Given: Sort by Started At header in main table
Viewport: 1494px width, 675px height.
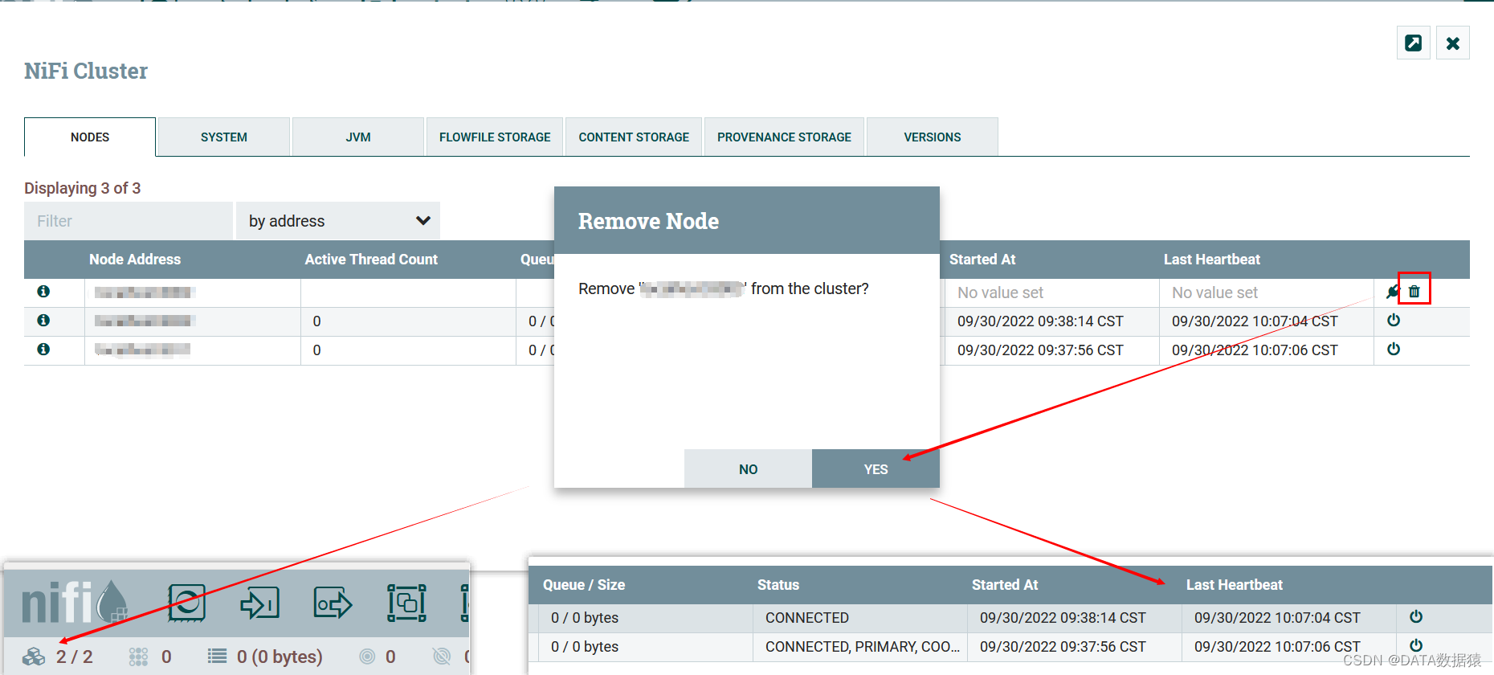Looking at the screenshot, I should pos(982,260).
